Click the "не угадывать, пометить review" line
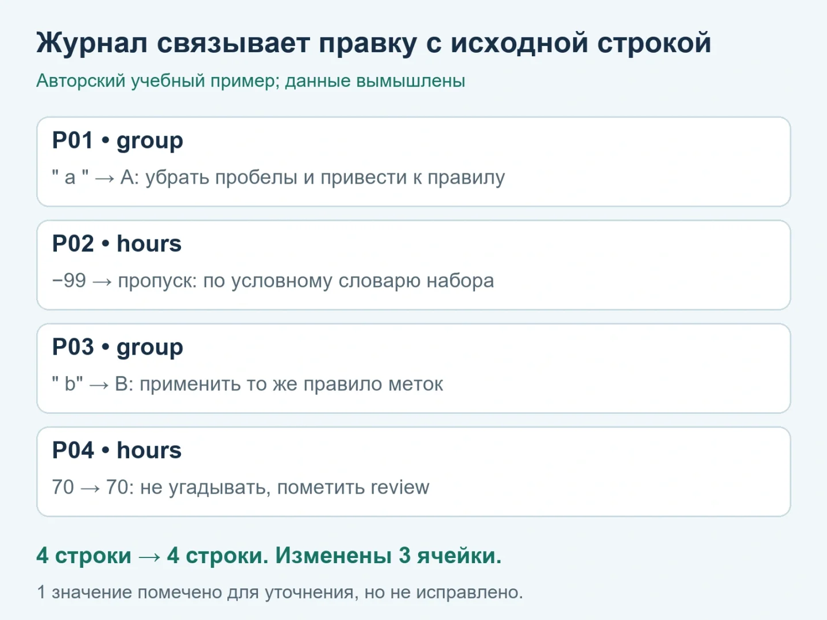 (x=285, y=487)
